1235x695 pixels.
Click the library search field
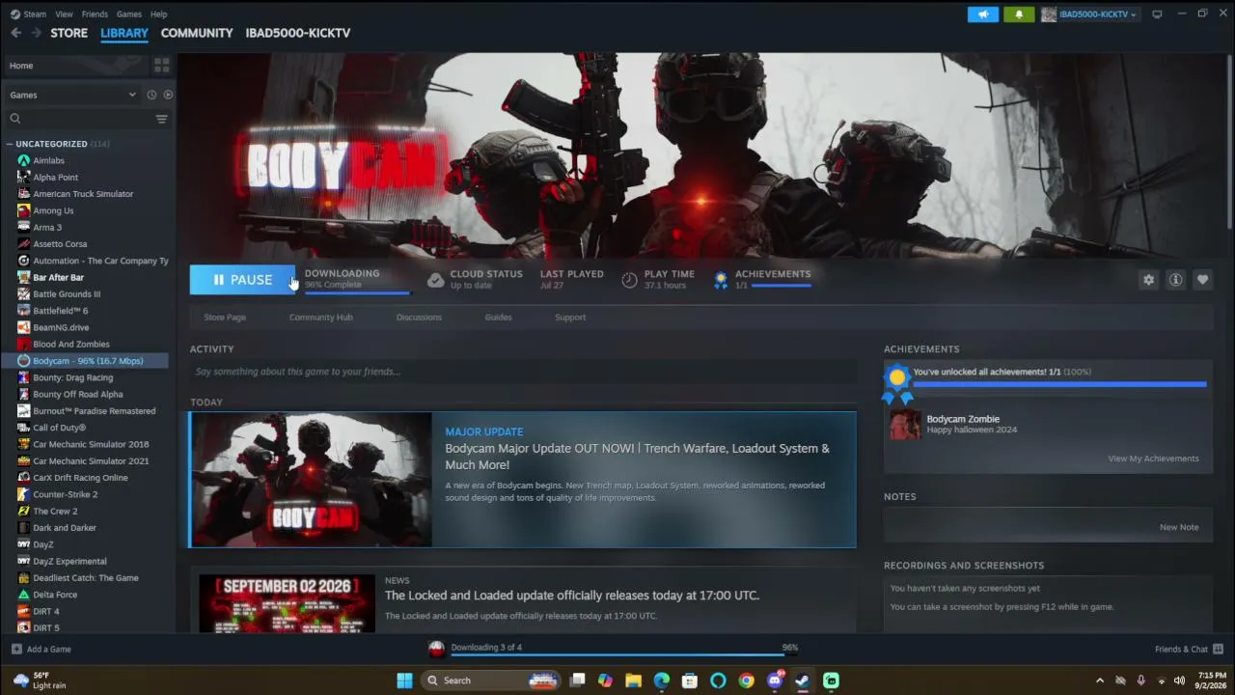tap(77, 119)
